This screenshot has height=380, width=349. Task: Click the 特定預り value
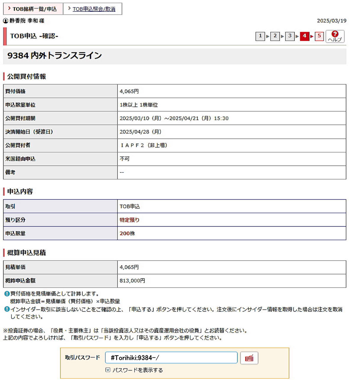130,220
